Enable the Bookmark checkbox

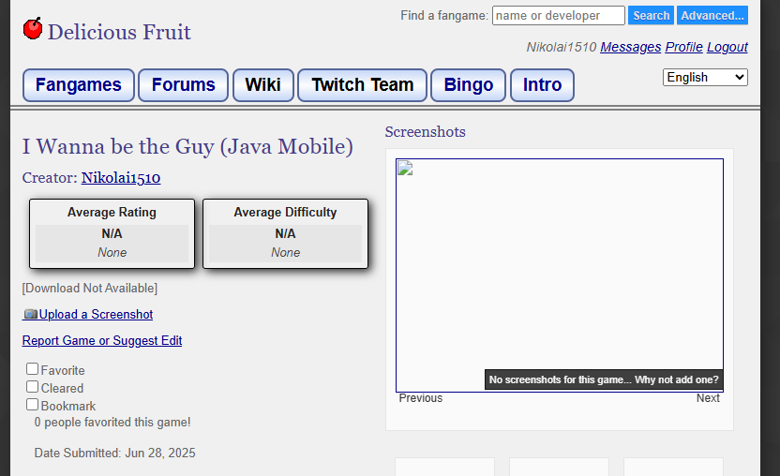[32, 405]
